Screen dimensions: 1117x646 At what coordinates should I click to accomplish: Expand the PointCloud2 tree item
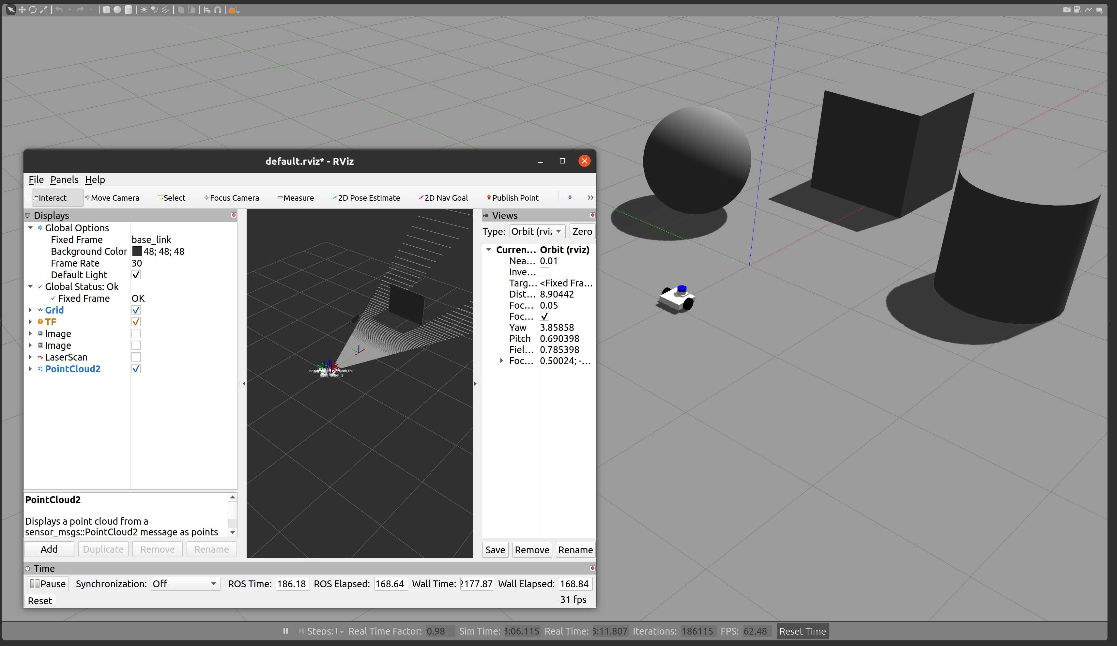[x=30, y=369]
